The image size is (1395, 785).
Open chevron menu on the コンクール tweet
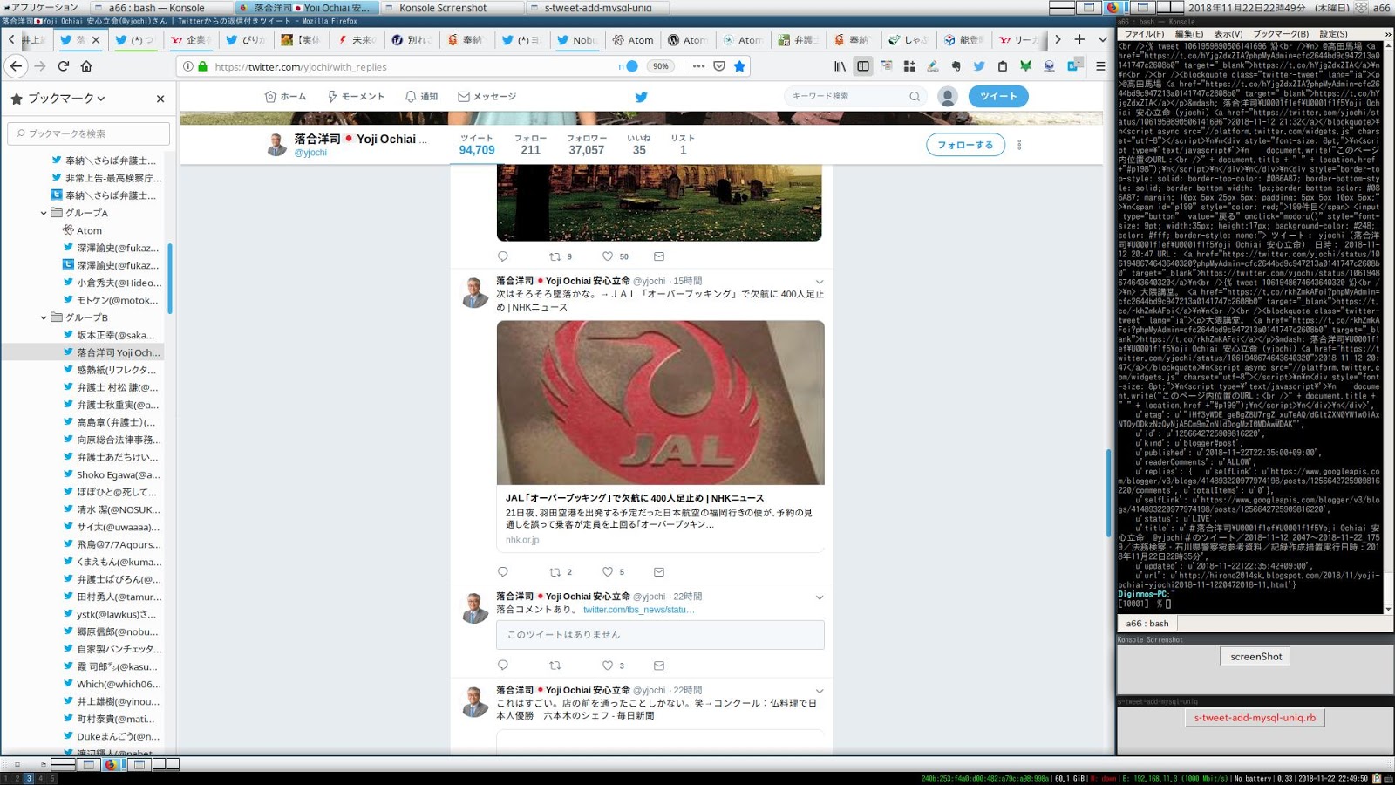[819, 691]
